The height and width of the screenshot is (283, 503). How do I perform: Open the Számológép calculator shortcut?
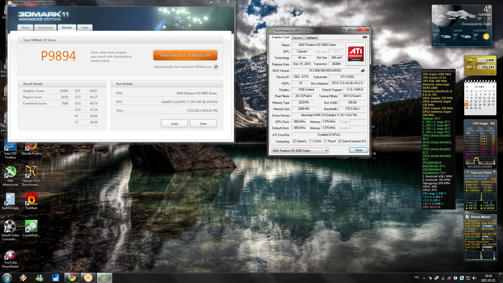pyautogui.click(x=10, y=202)
